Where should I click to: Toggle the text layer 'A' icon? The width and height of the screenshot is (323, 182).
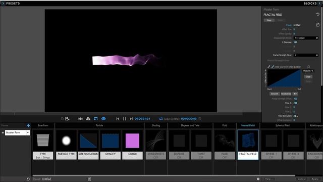pos(88,119)
